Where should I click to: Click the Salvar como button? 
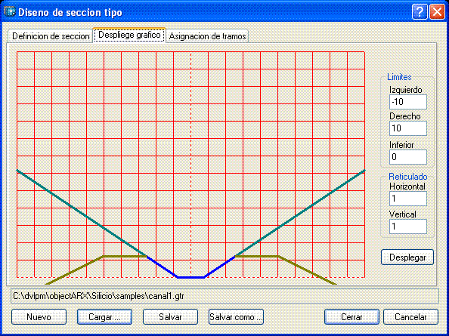236,317
